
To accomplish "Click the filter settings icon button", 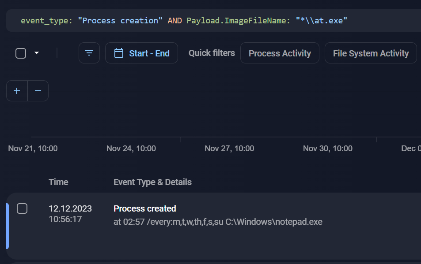I will click(89, 53).
